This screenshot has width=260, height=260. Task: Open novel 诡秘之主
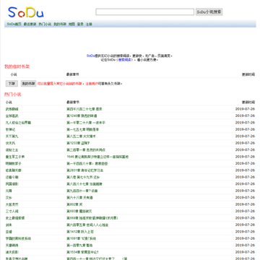coord(12,150)
